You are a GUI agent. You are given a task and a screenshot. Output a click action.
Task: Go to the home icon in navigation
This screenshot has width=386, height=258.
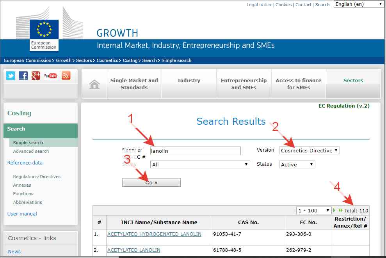coord(94,84)
